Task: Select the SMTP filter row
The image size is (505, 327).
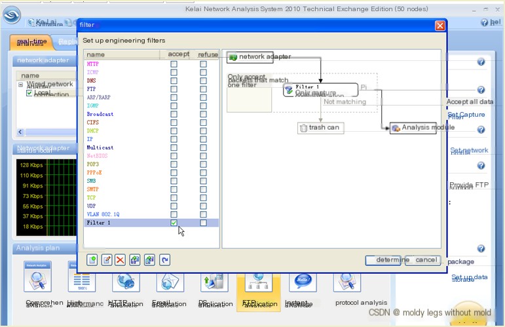Action: point(151,189)
